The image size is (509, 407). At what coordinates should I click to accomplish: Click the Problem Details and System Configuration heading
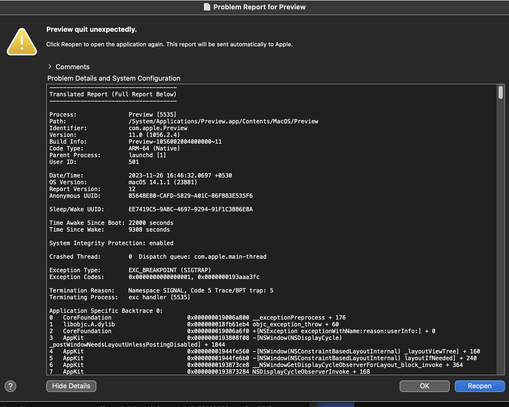[114, 78]
